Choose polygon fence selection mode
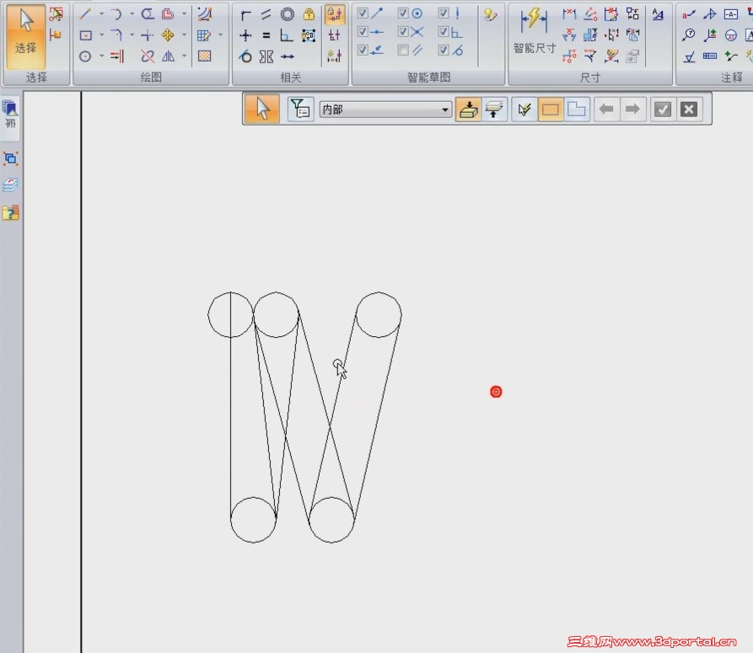 (x=576, y=109)
